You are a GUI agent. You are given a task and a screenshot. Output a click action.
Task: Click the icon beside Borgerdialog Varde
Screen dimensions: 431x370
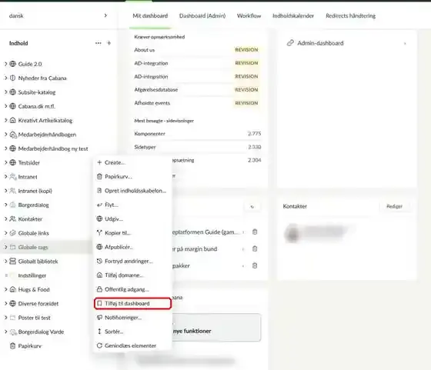13,332
